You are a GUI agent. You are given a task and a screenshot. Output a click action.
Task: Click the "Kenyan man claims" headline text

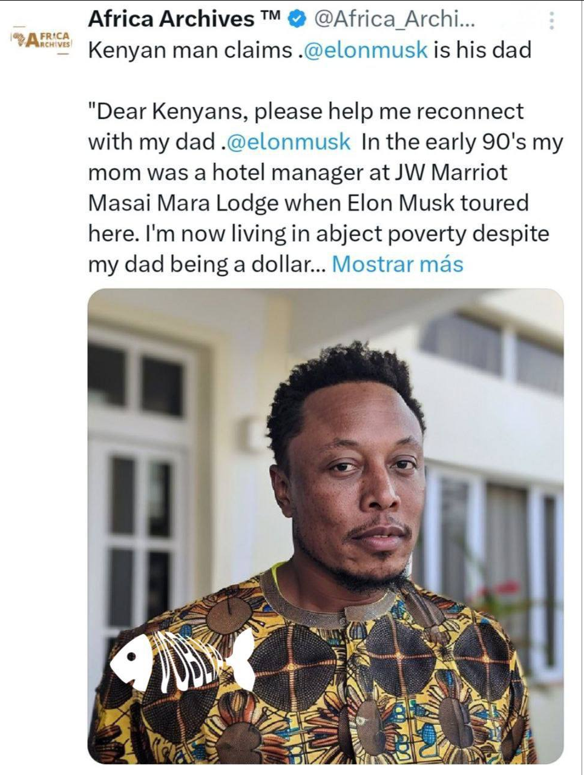pos(190,50)
